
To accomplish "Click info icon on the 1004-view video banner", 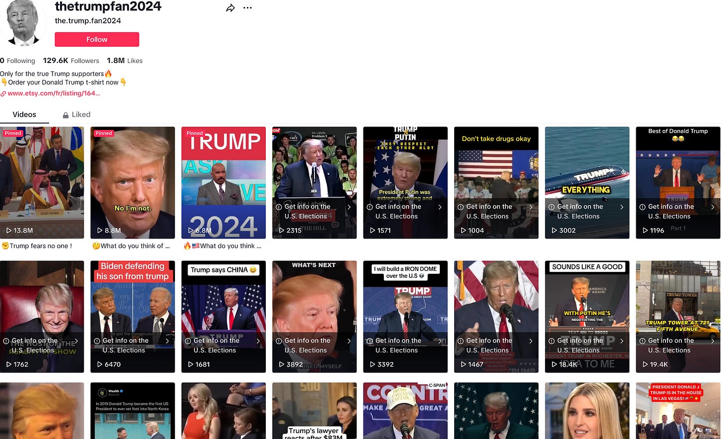I will pos(461,207).
